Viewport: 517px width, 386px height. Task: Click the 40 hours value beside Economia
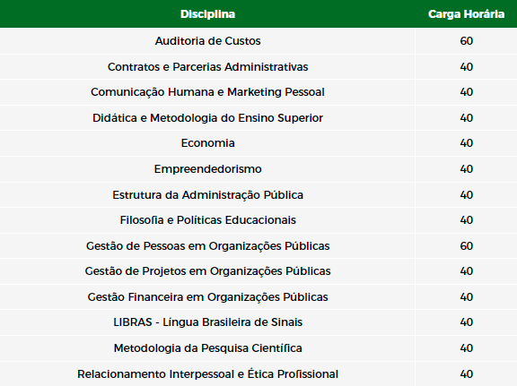pos(466,143)
